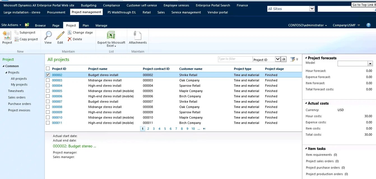The height and width of the screenshot is (179, 376).
Task: Open My projects in navigation
Action: pyautogui.click(x=19, y=84)
